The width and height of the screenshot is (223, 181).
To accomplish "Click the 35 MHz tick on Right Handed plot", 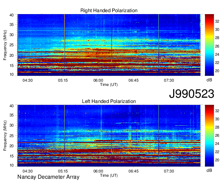I will click(x=12, y=25).
